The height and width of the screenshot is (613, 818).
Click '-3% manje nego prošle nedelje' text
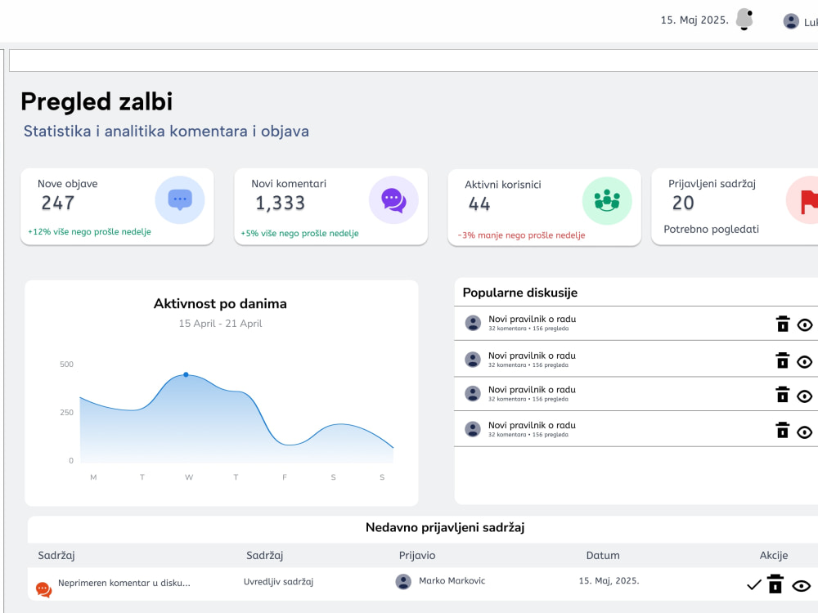pos(521,235)
